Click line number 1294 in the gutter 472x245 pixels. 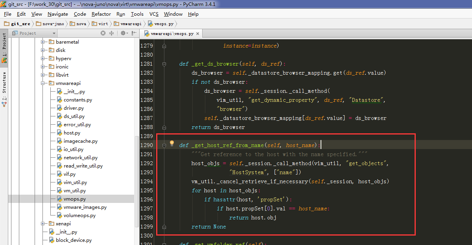[147, 181]
